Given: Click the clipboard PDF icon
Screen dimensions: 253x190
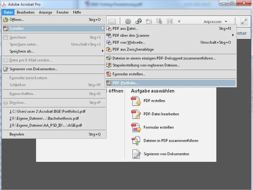Looking at the screenshot, I should coord(109,49).
